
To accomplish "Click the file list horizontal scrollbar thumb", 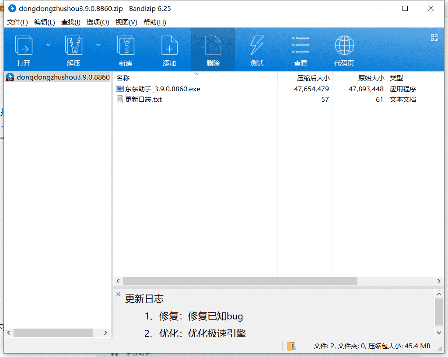I will point(240,281).
